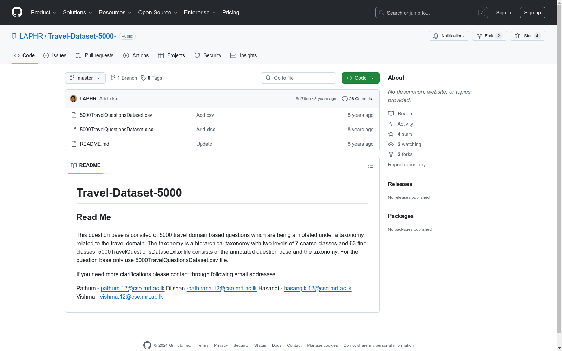Open the Packages heading link

pyautogui.click(x=401, y=216)
